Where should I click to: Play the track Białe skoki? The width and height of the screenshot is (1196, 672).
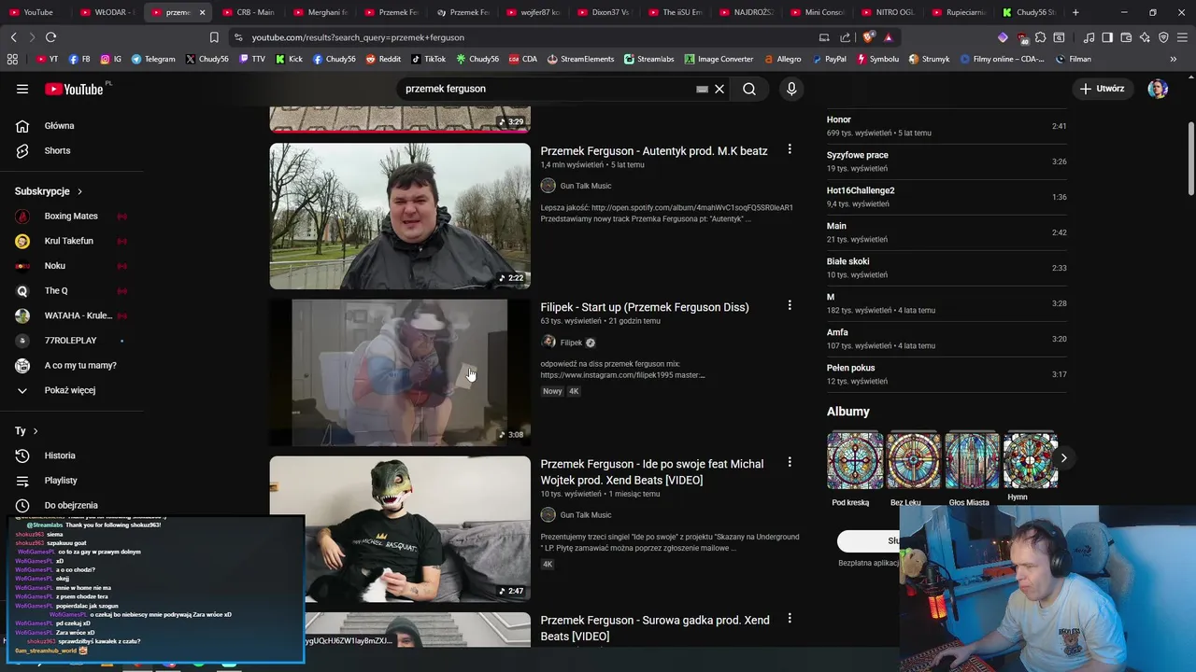pos(946,268)
